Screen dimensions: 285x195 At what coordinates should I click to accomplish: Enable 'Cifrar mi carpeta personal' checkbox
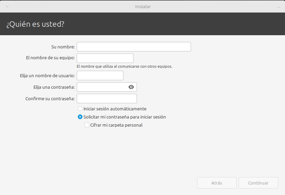coord(87,125)
